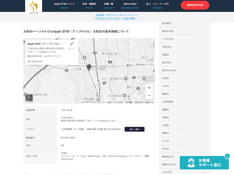
Task: Go to 蒲田店 store page
Action: coord(185,133)
